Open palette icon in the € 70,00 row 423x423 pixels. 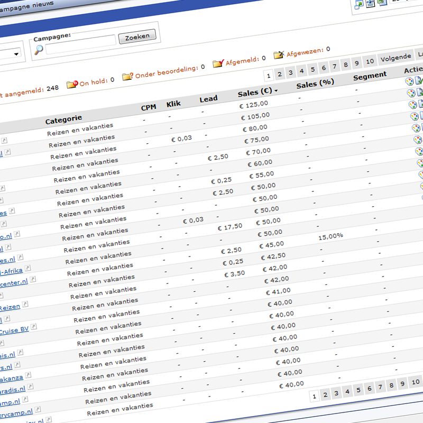tap(416, 128)
